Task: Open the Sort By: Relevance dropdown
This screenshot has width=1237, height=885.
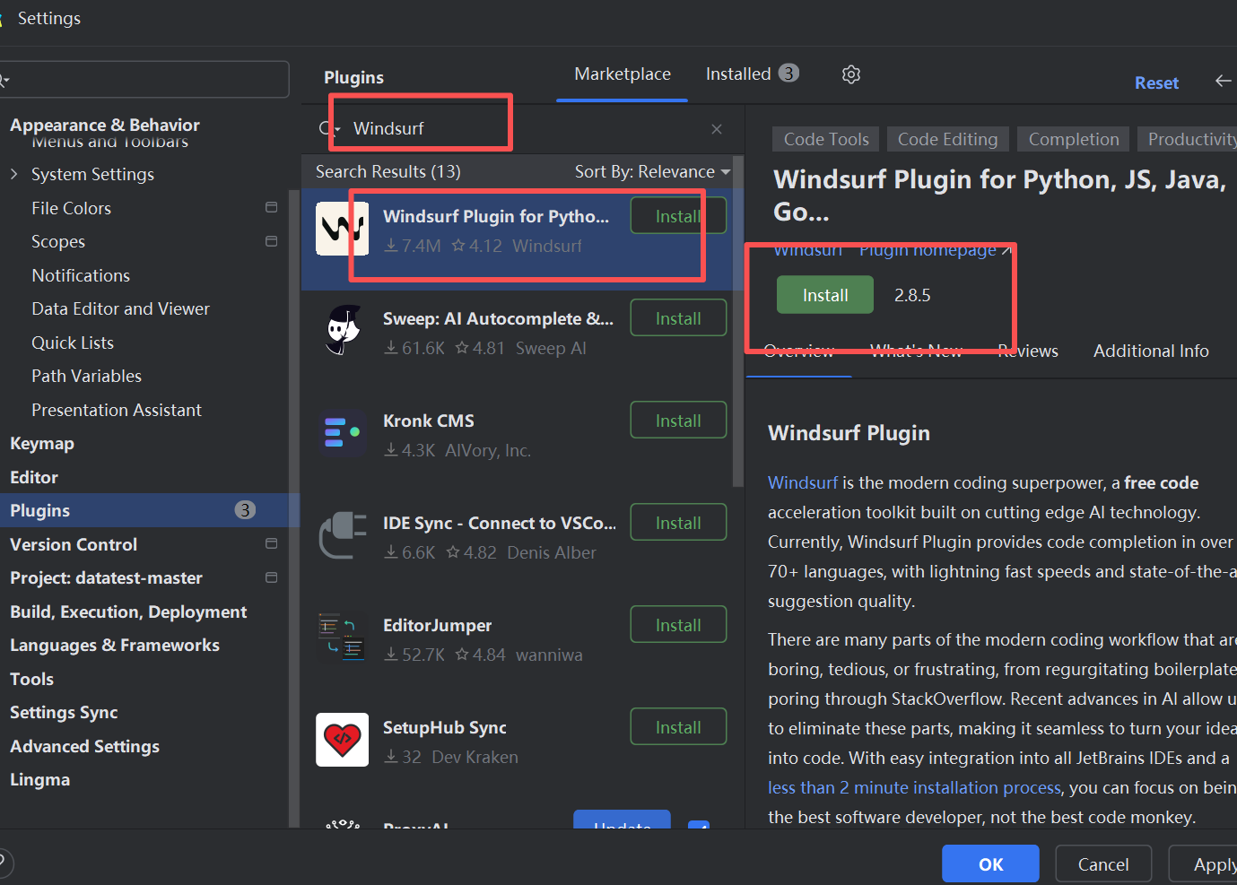Action: tap(652, 171)
